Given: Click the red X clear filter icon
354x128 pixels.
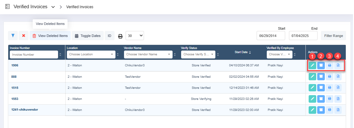Looking at the screenshot, I should click(23, 35).
